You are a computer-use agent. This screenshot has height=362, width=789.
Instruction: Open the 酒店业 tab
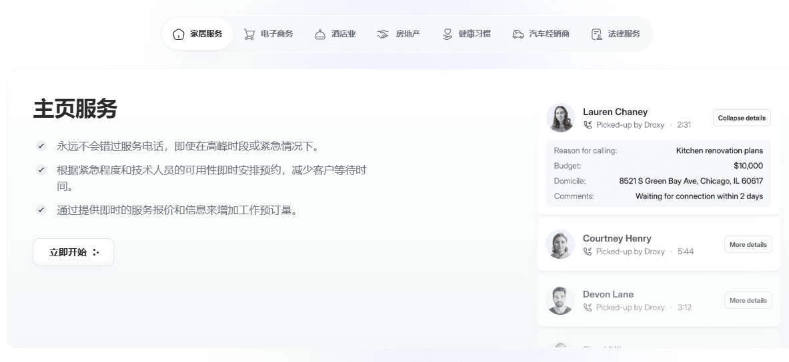(x=335, y=34)
